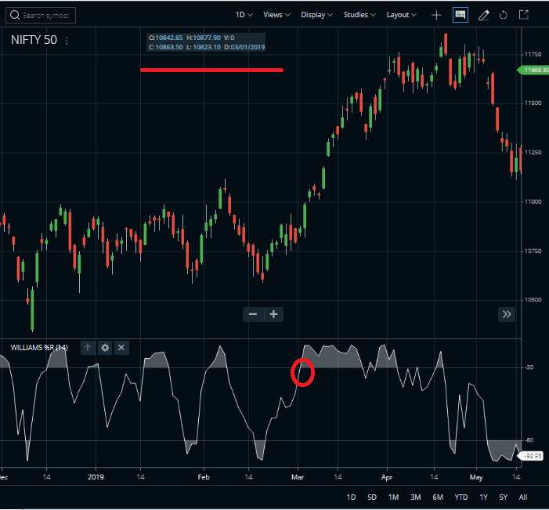
Task: Select the pencil drawing tool icon
Action: 483,15
